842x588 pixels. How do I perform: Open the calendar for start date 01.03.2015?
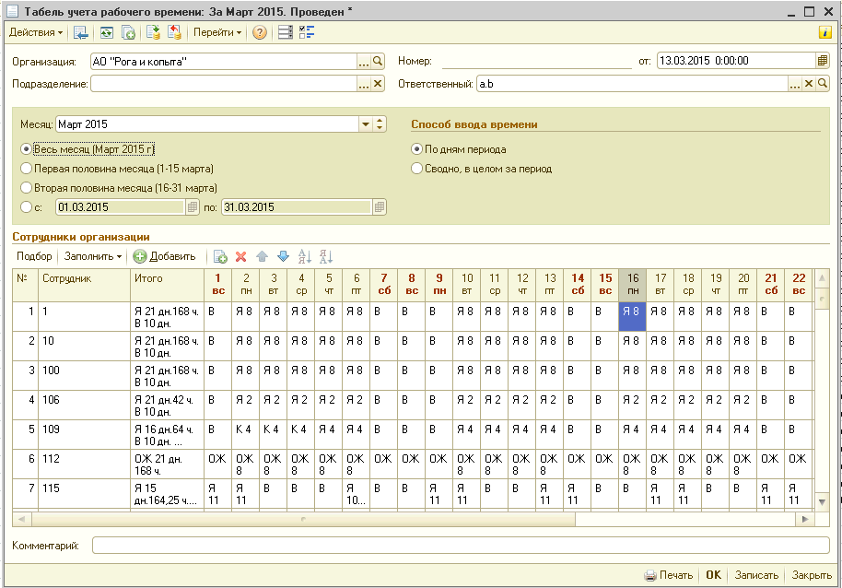(x=192, y=207)
